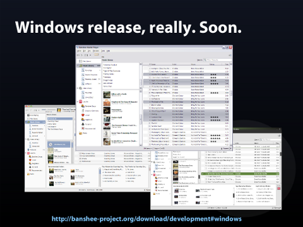Collapse the Music Library tree in the front window

pyautogui.click(x=78, y=66)
